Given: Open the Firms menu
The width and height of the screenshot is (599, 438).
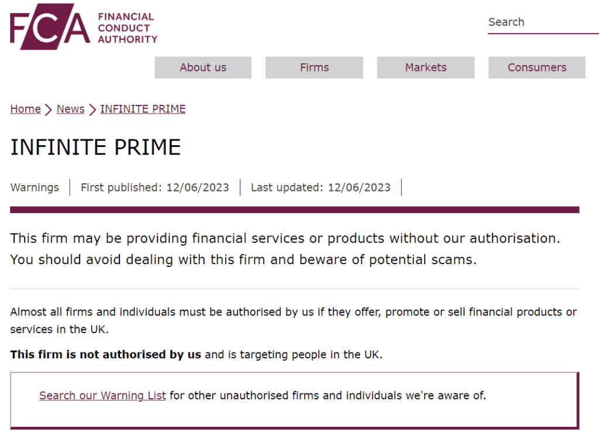Looking at the screenshot, I should 314,67.
